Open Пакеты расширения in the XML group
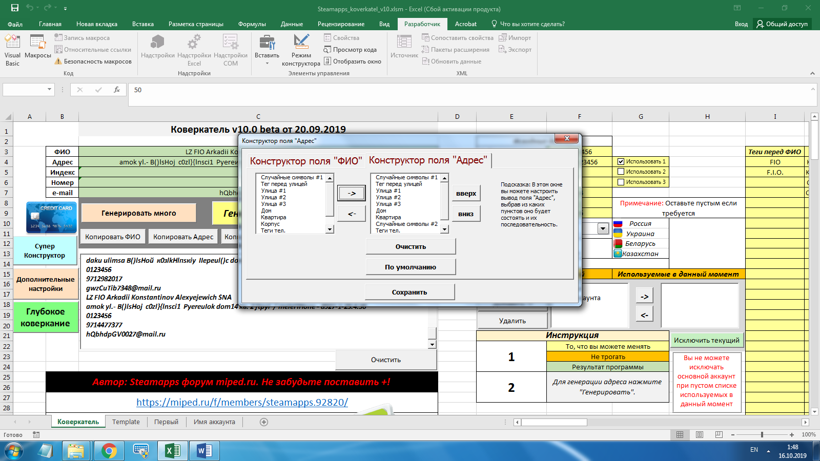This screenshot has width=820, height=461. [x=455, y=50]
